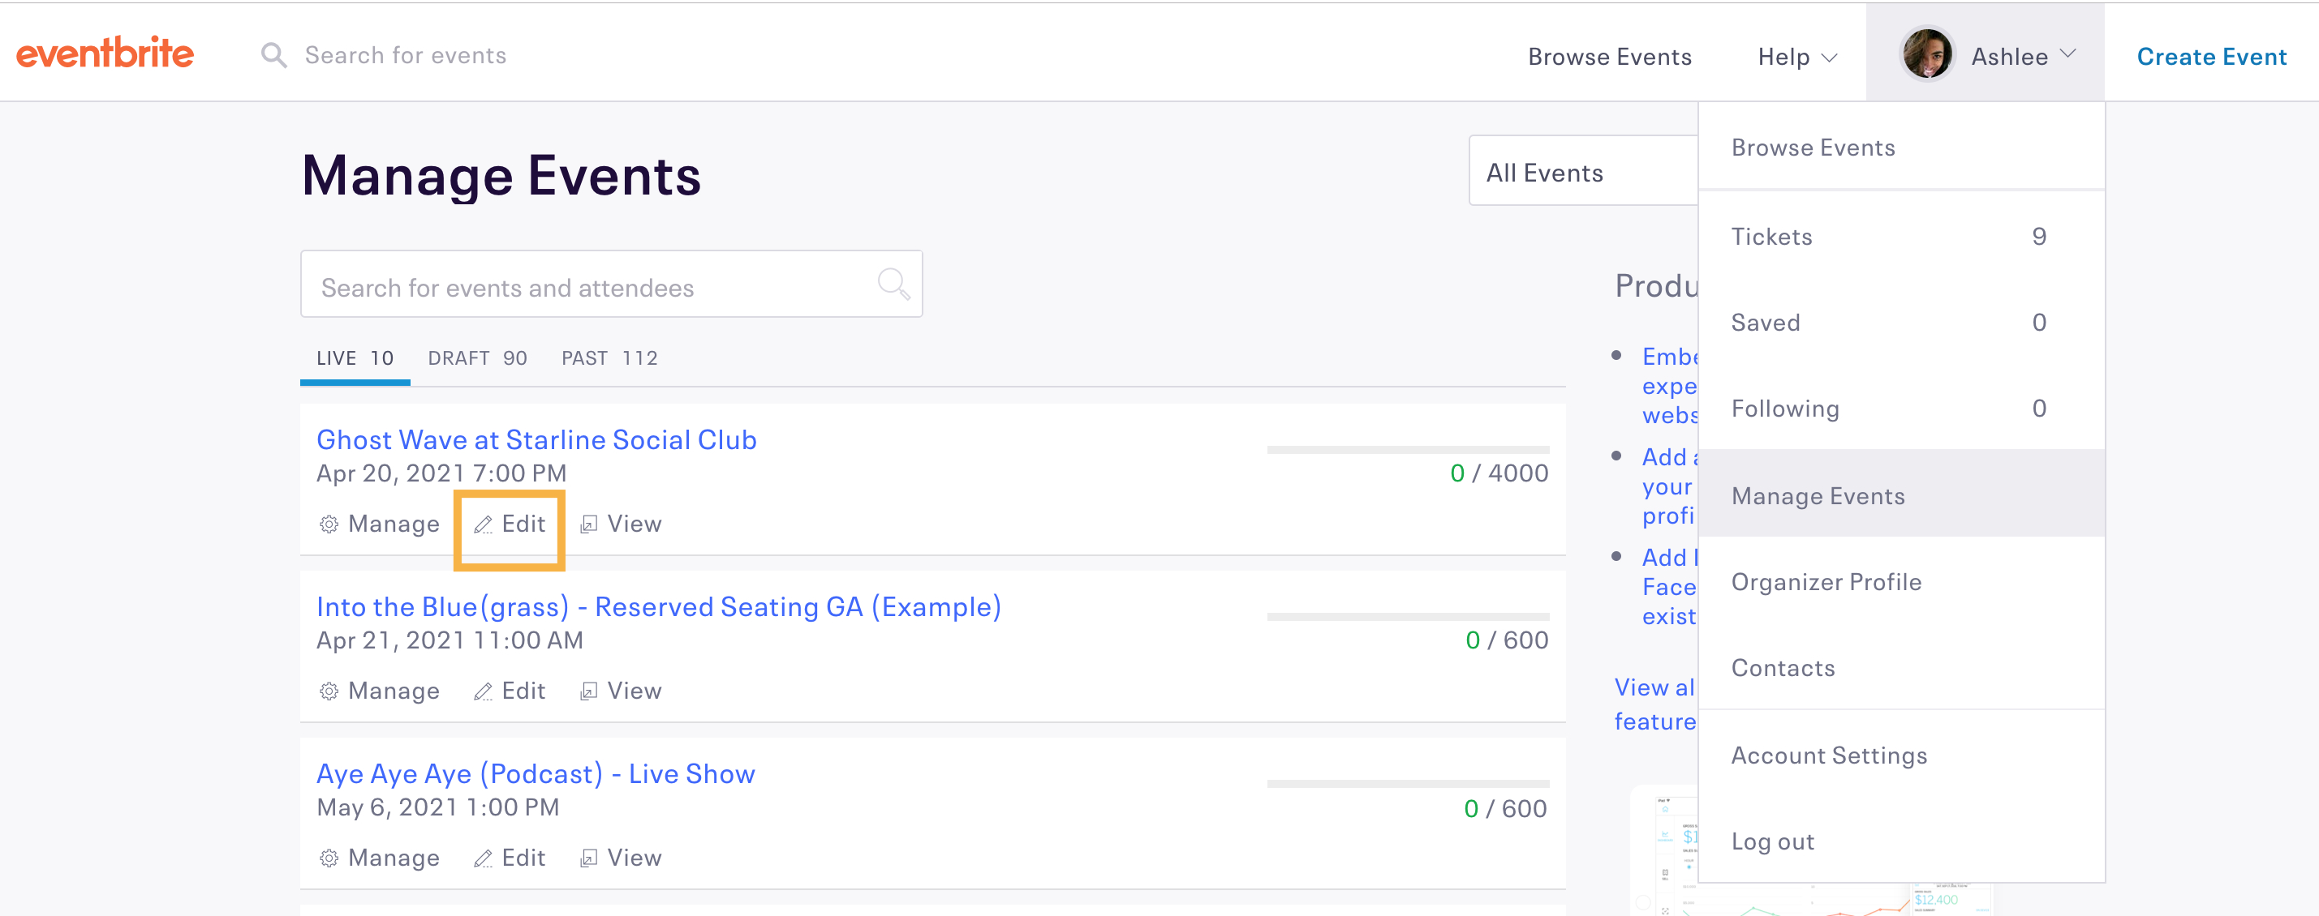
Task: Switch to the PAST 112 tab
Action: 609,358
